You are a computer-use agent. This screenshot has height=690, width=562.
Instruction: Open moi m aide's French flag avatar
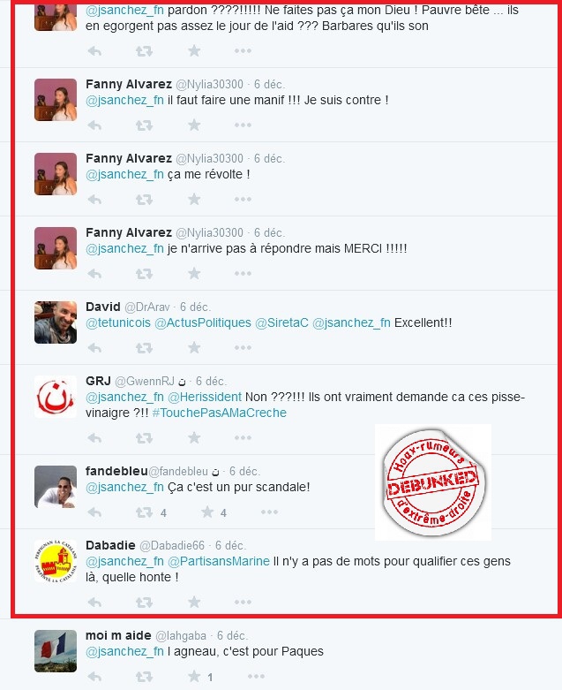point(56,651)
